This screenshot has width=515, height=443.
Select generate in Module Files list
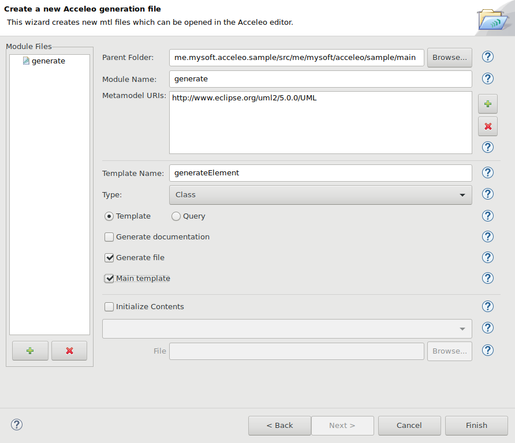point(48,61)
